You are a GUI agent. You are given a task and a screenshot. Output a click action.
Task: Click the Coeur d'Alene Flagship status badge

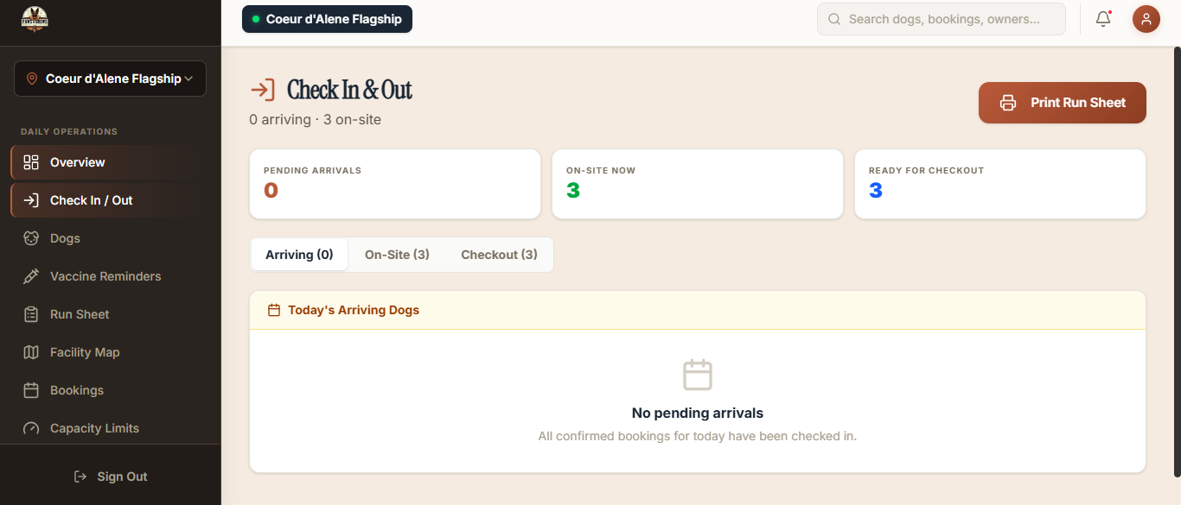pos(327,19)
